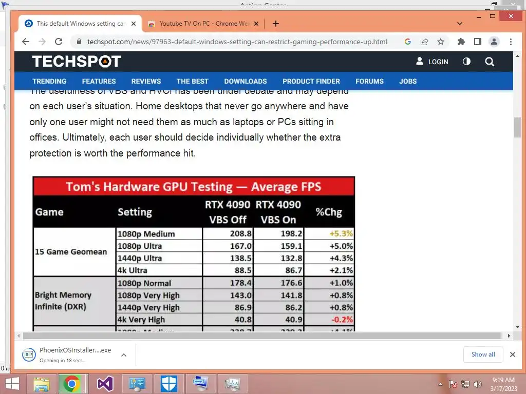The image size is (526, 394).
Task: Click the taskbar clock showing 9:19 AM
Action: click(x=503, y=384)
